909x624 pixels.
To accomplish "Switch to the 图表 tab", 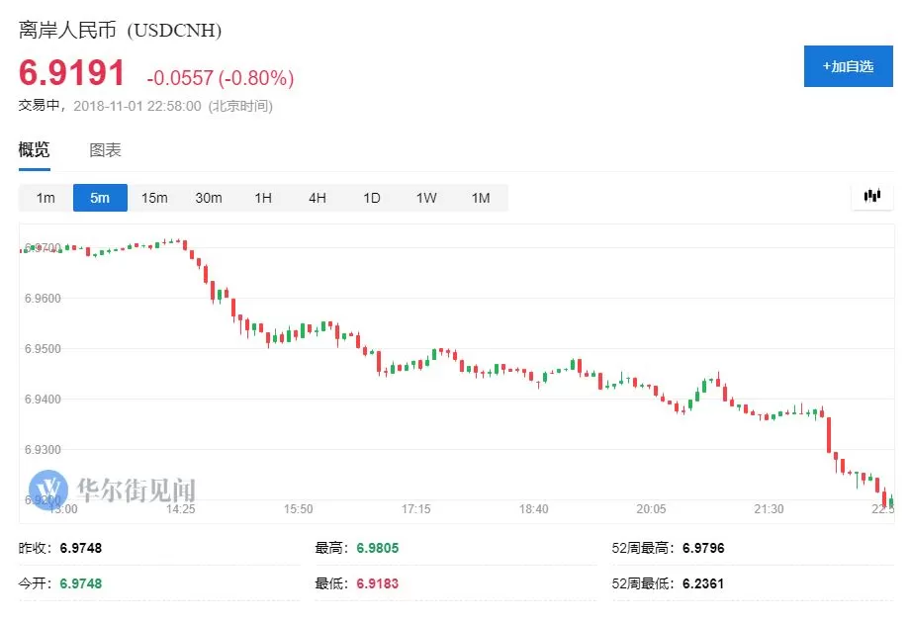I will (x=105, y=150).
